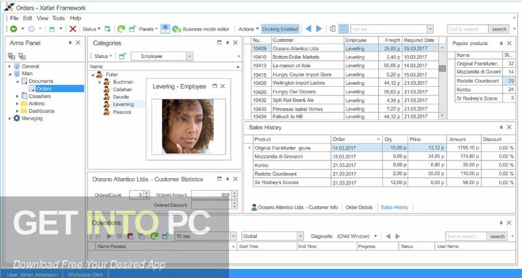The height and width of the screenshot is (278, 522).
Task: Click the Operations 'Text to search' input
Action: (x=466, y=236)
